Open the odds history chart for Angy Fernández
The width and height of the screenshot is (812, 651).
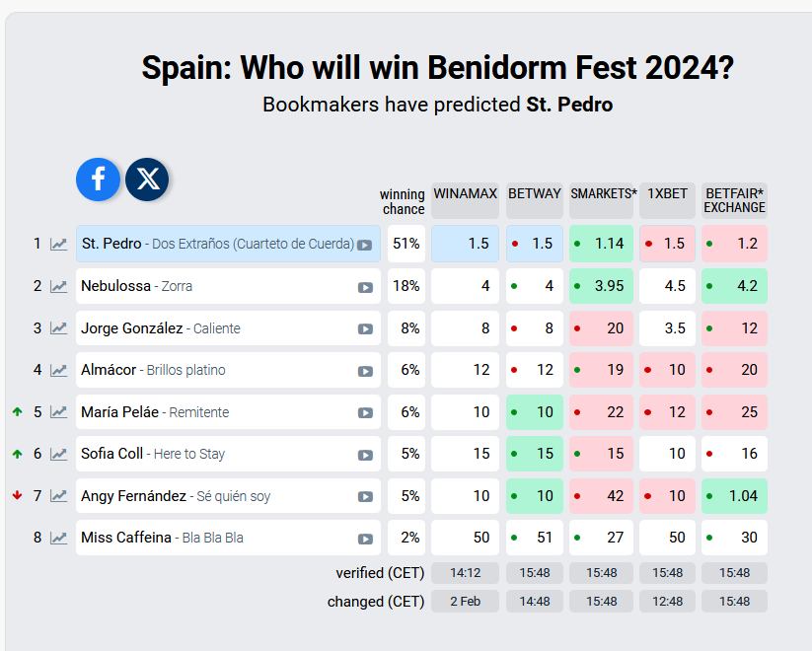(59, 496)
